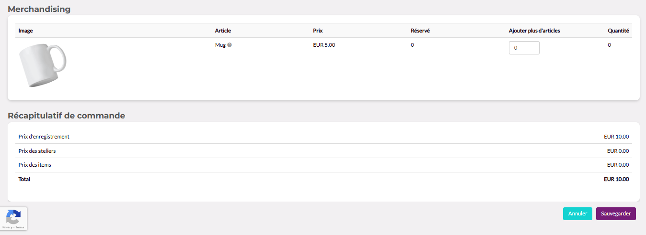Select the Mug article name
Image resolution: width=646 pixels, height=235 pixels.
[x=220, y=45]
